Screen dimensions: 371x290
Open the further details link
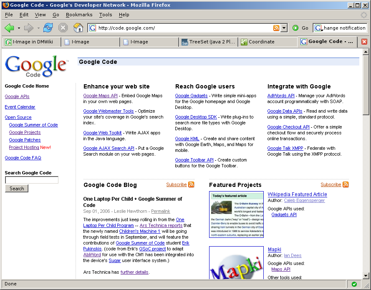click(x=134, y=272)
